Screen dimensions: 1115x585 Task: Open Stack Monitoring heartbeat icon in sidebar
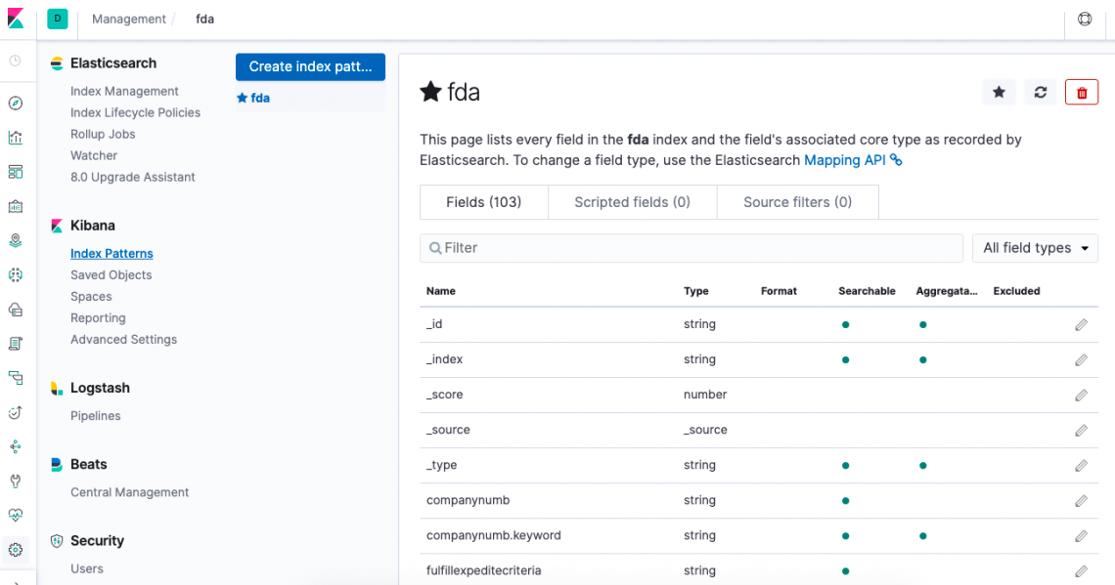click(16, 515)
